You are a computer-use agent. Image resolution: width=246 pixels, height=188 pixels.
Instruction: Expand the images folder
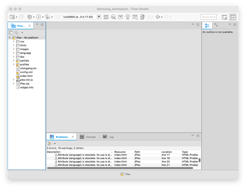14,49
